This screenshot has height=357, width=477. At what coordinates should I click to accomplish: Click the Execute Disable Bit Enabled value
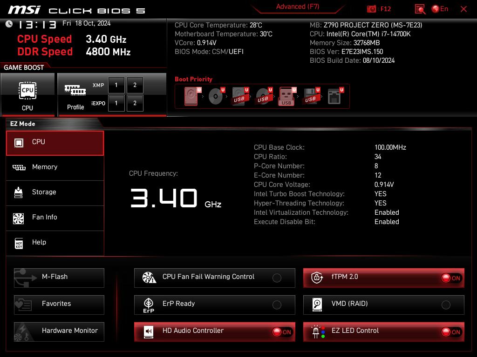click(x=387, y=222)
